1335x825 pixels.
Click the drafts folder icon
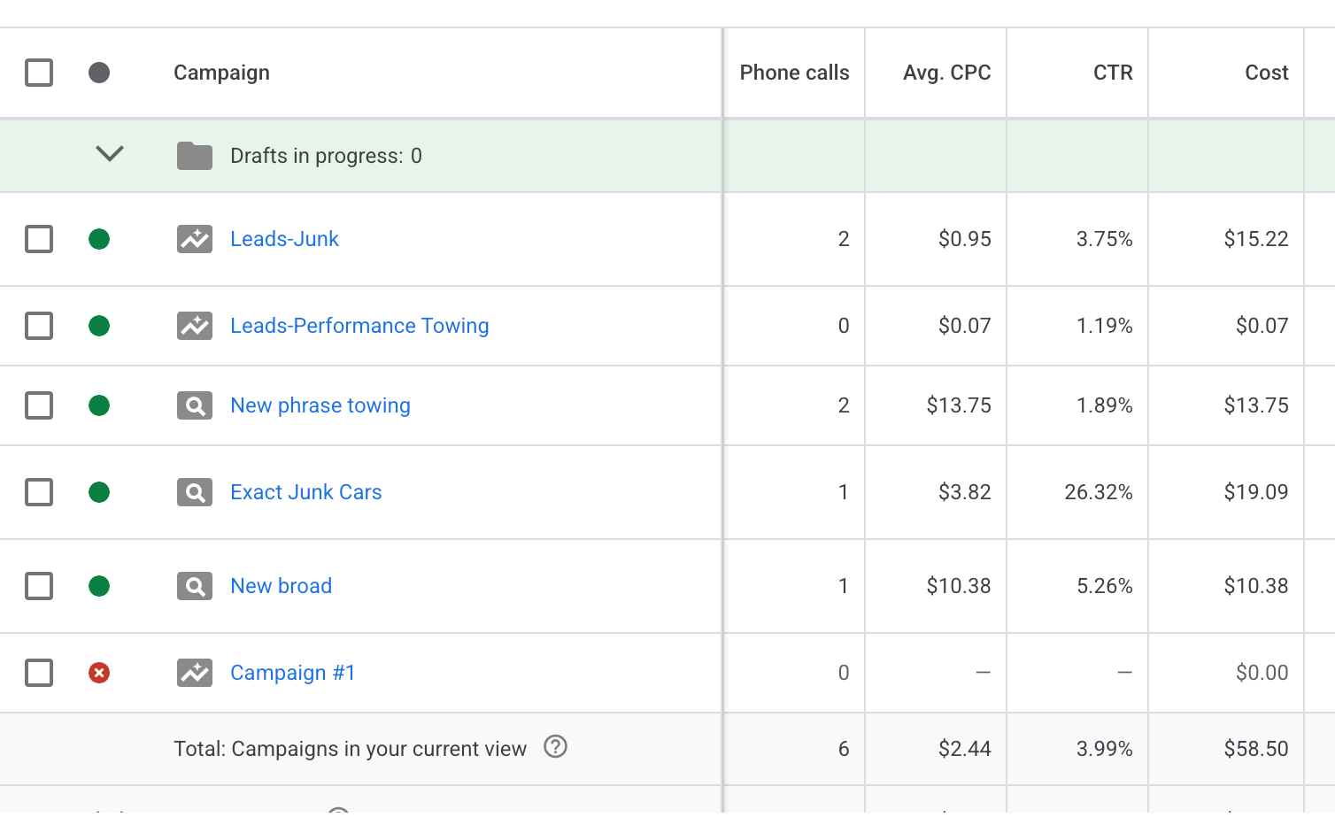coord(195,156)
